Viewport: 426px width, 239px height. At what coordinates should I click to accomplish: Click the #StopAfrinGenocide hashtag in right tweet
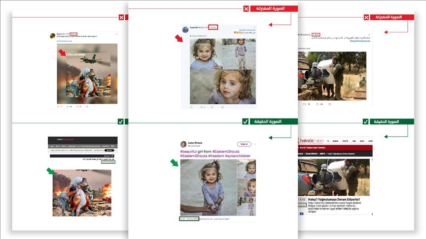(x=360, y=41)
